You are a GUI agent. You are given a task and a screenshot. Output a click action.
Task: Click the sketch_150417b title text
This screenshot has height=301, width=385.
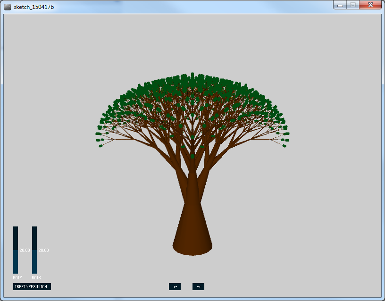[x=33, y=7]
